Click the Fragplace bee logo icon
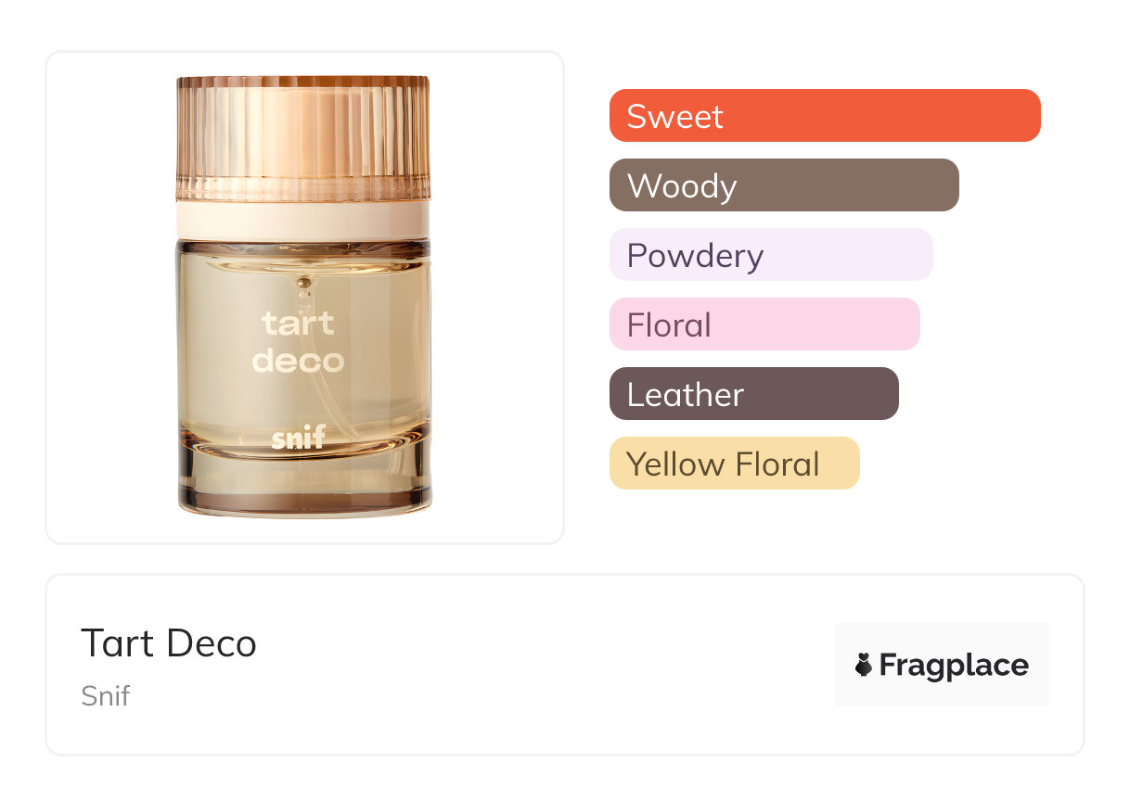Viewport: 1130px width, 801px height. tap(864, 665)
